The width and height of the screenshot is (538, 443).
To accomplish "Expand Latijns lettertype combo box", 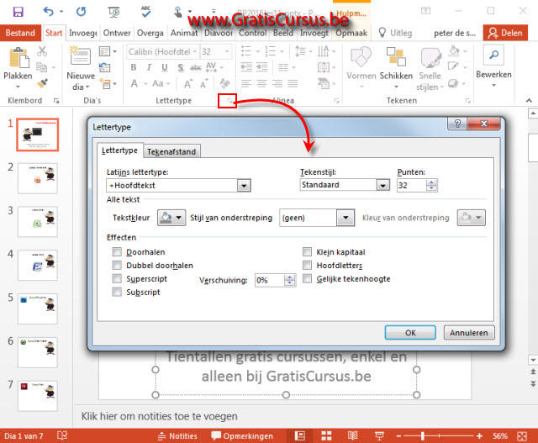I will click(244, 186).
